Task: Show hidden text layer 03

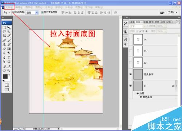Action: [x=131, y=51]
